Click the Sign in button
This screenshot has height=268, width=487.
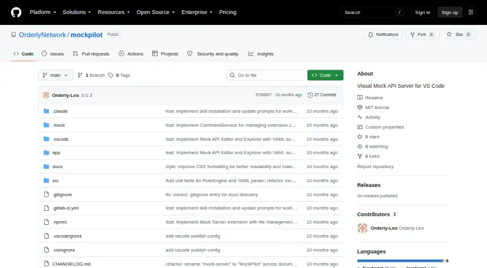[x=422, y=12]
